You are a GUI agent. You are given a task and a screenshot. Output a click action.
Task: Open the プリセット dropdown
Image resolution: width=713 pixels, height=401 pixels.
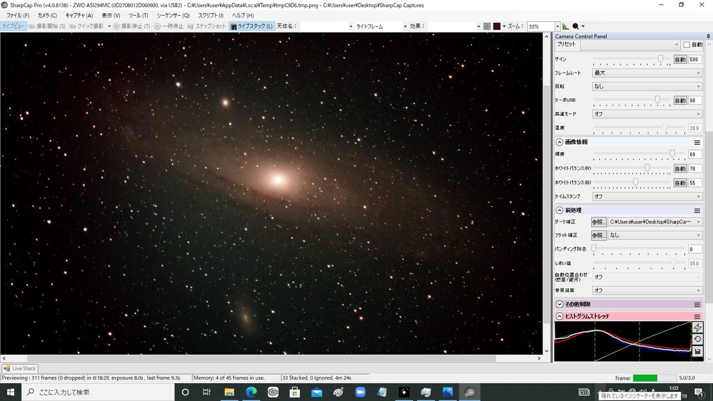tap(629, 45)
